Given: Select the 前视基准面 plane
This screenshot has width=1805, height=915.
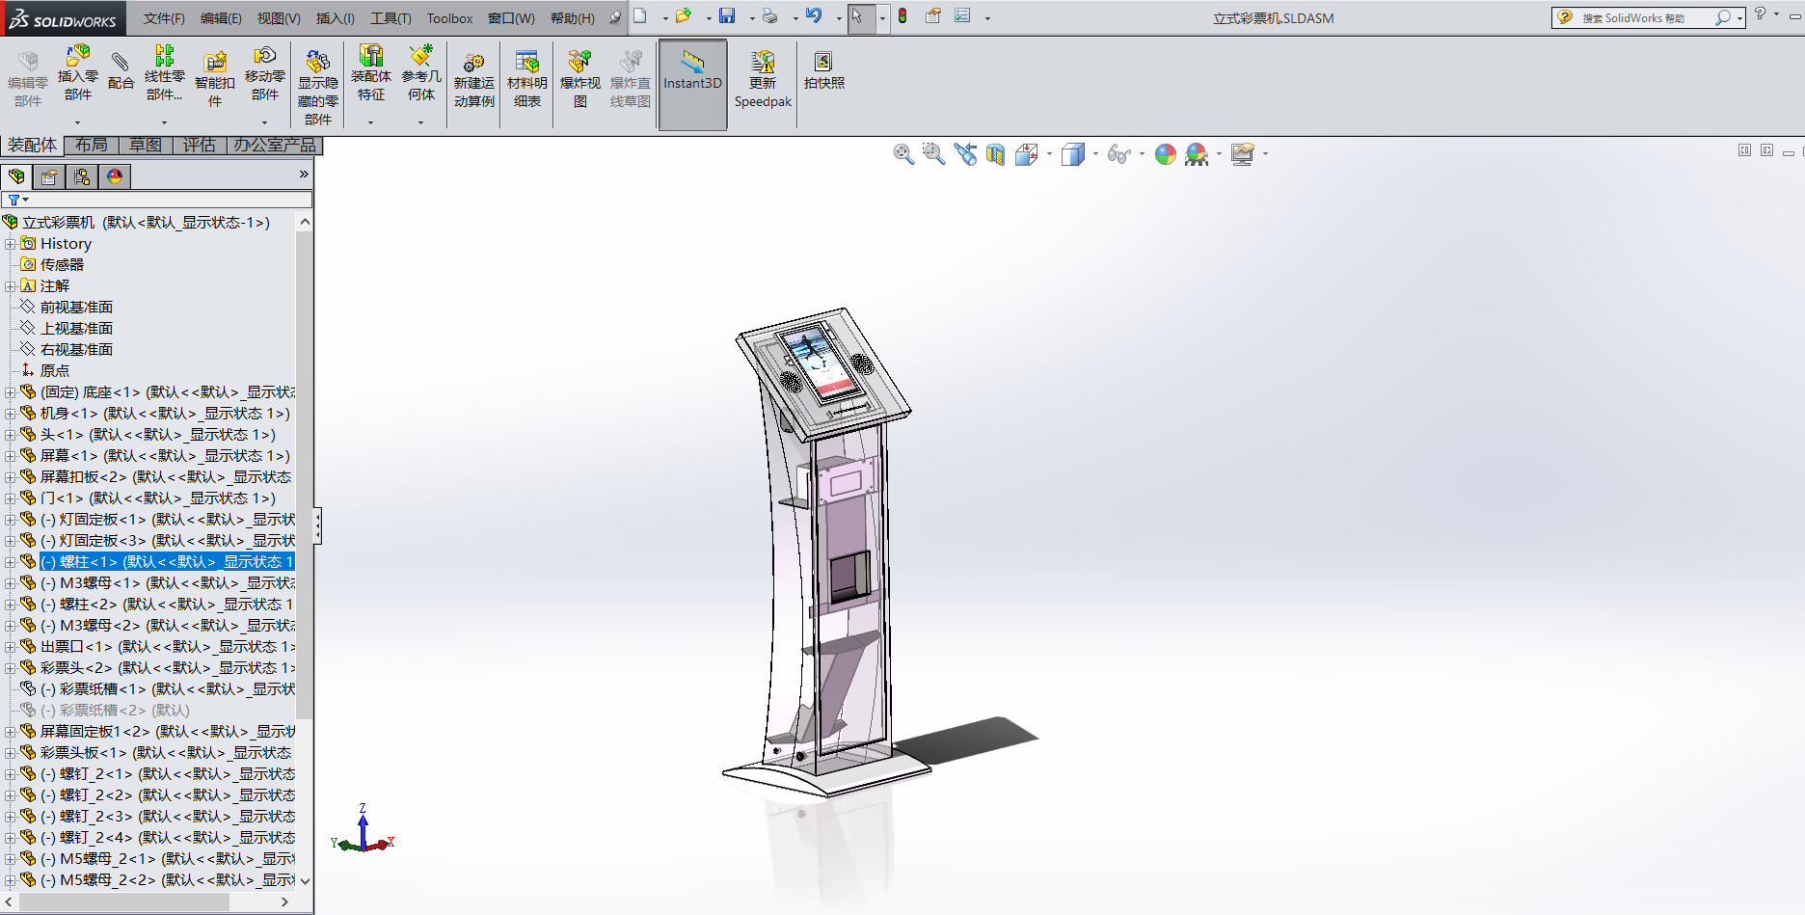Looking at the screenshot, I should click(x=76, y=308).
